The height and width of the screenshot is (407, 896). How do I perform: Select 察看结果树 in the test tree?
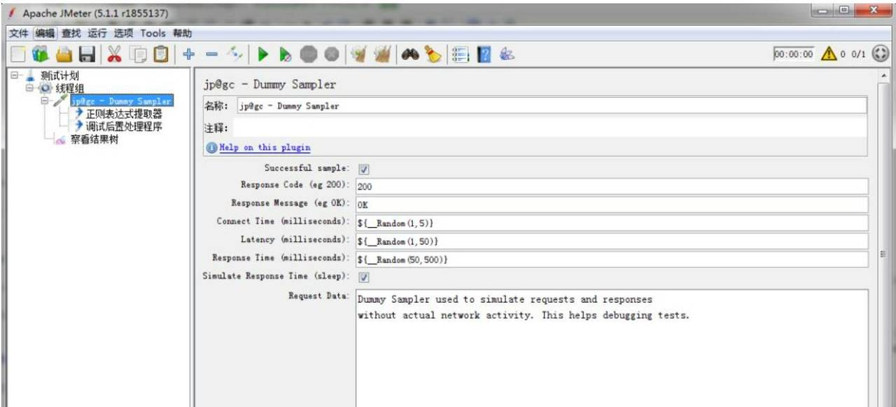click(x=94, y=139)
